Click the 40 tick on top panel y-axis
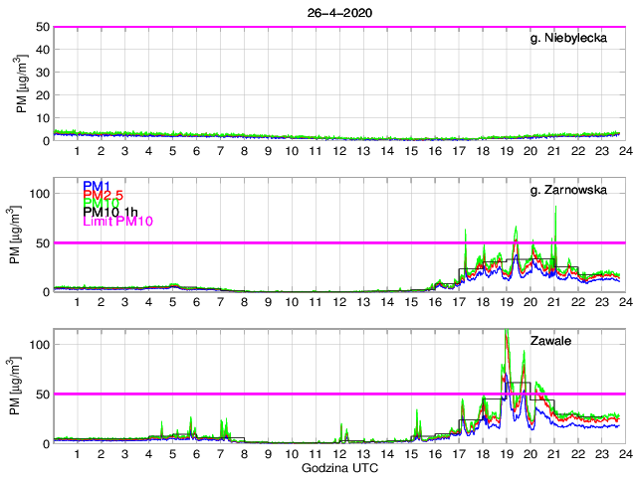This screenshot has width=637, height=477. tap(43, 50)
